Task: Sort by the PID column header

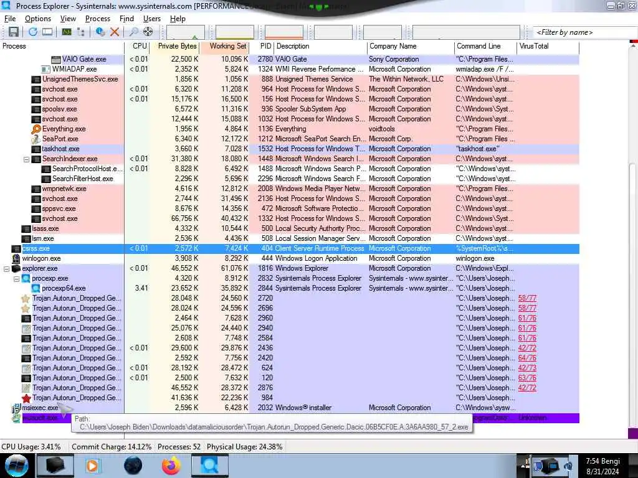Action: point(262,46)
